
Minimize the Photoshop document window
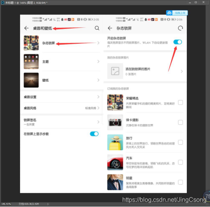[x=190, y=2]
